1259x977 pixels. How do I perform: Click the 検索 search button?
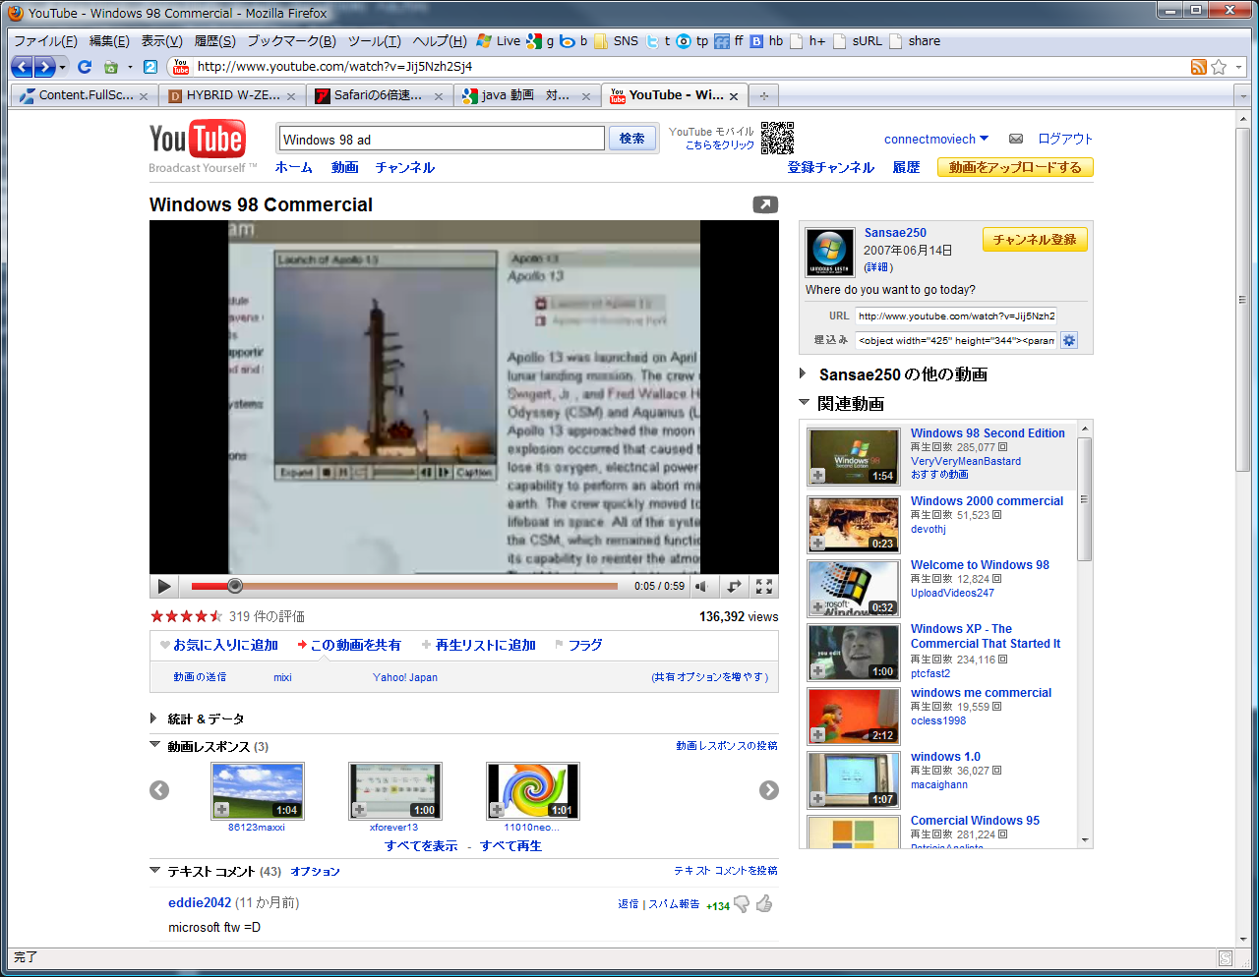pos(632,139)
